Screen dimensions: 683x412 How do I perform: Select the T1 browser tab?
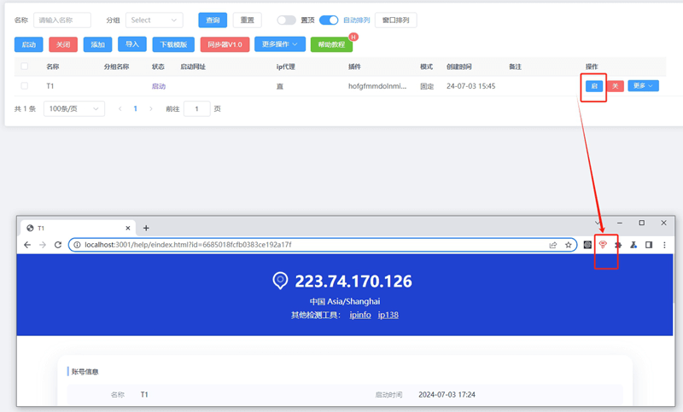click(x=78, y=228)
